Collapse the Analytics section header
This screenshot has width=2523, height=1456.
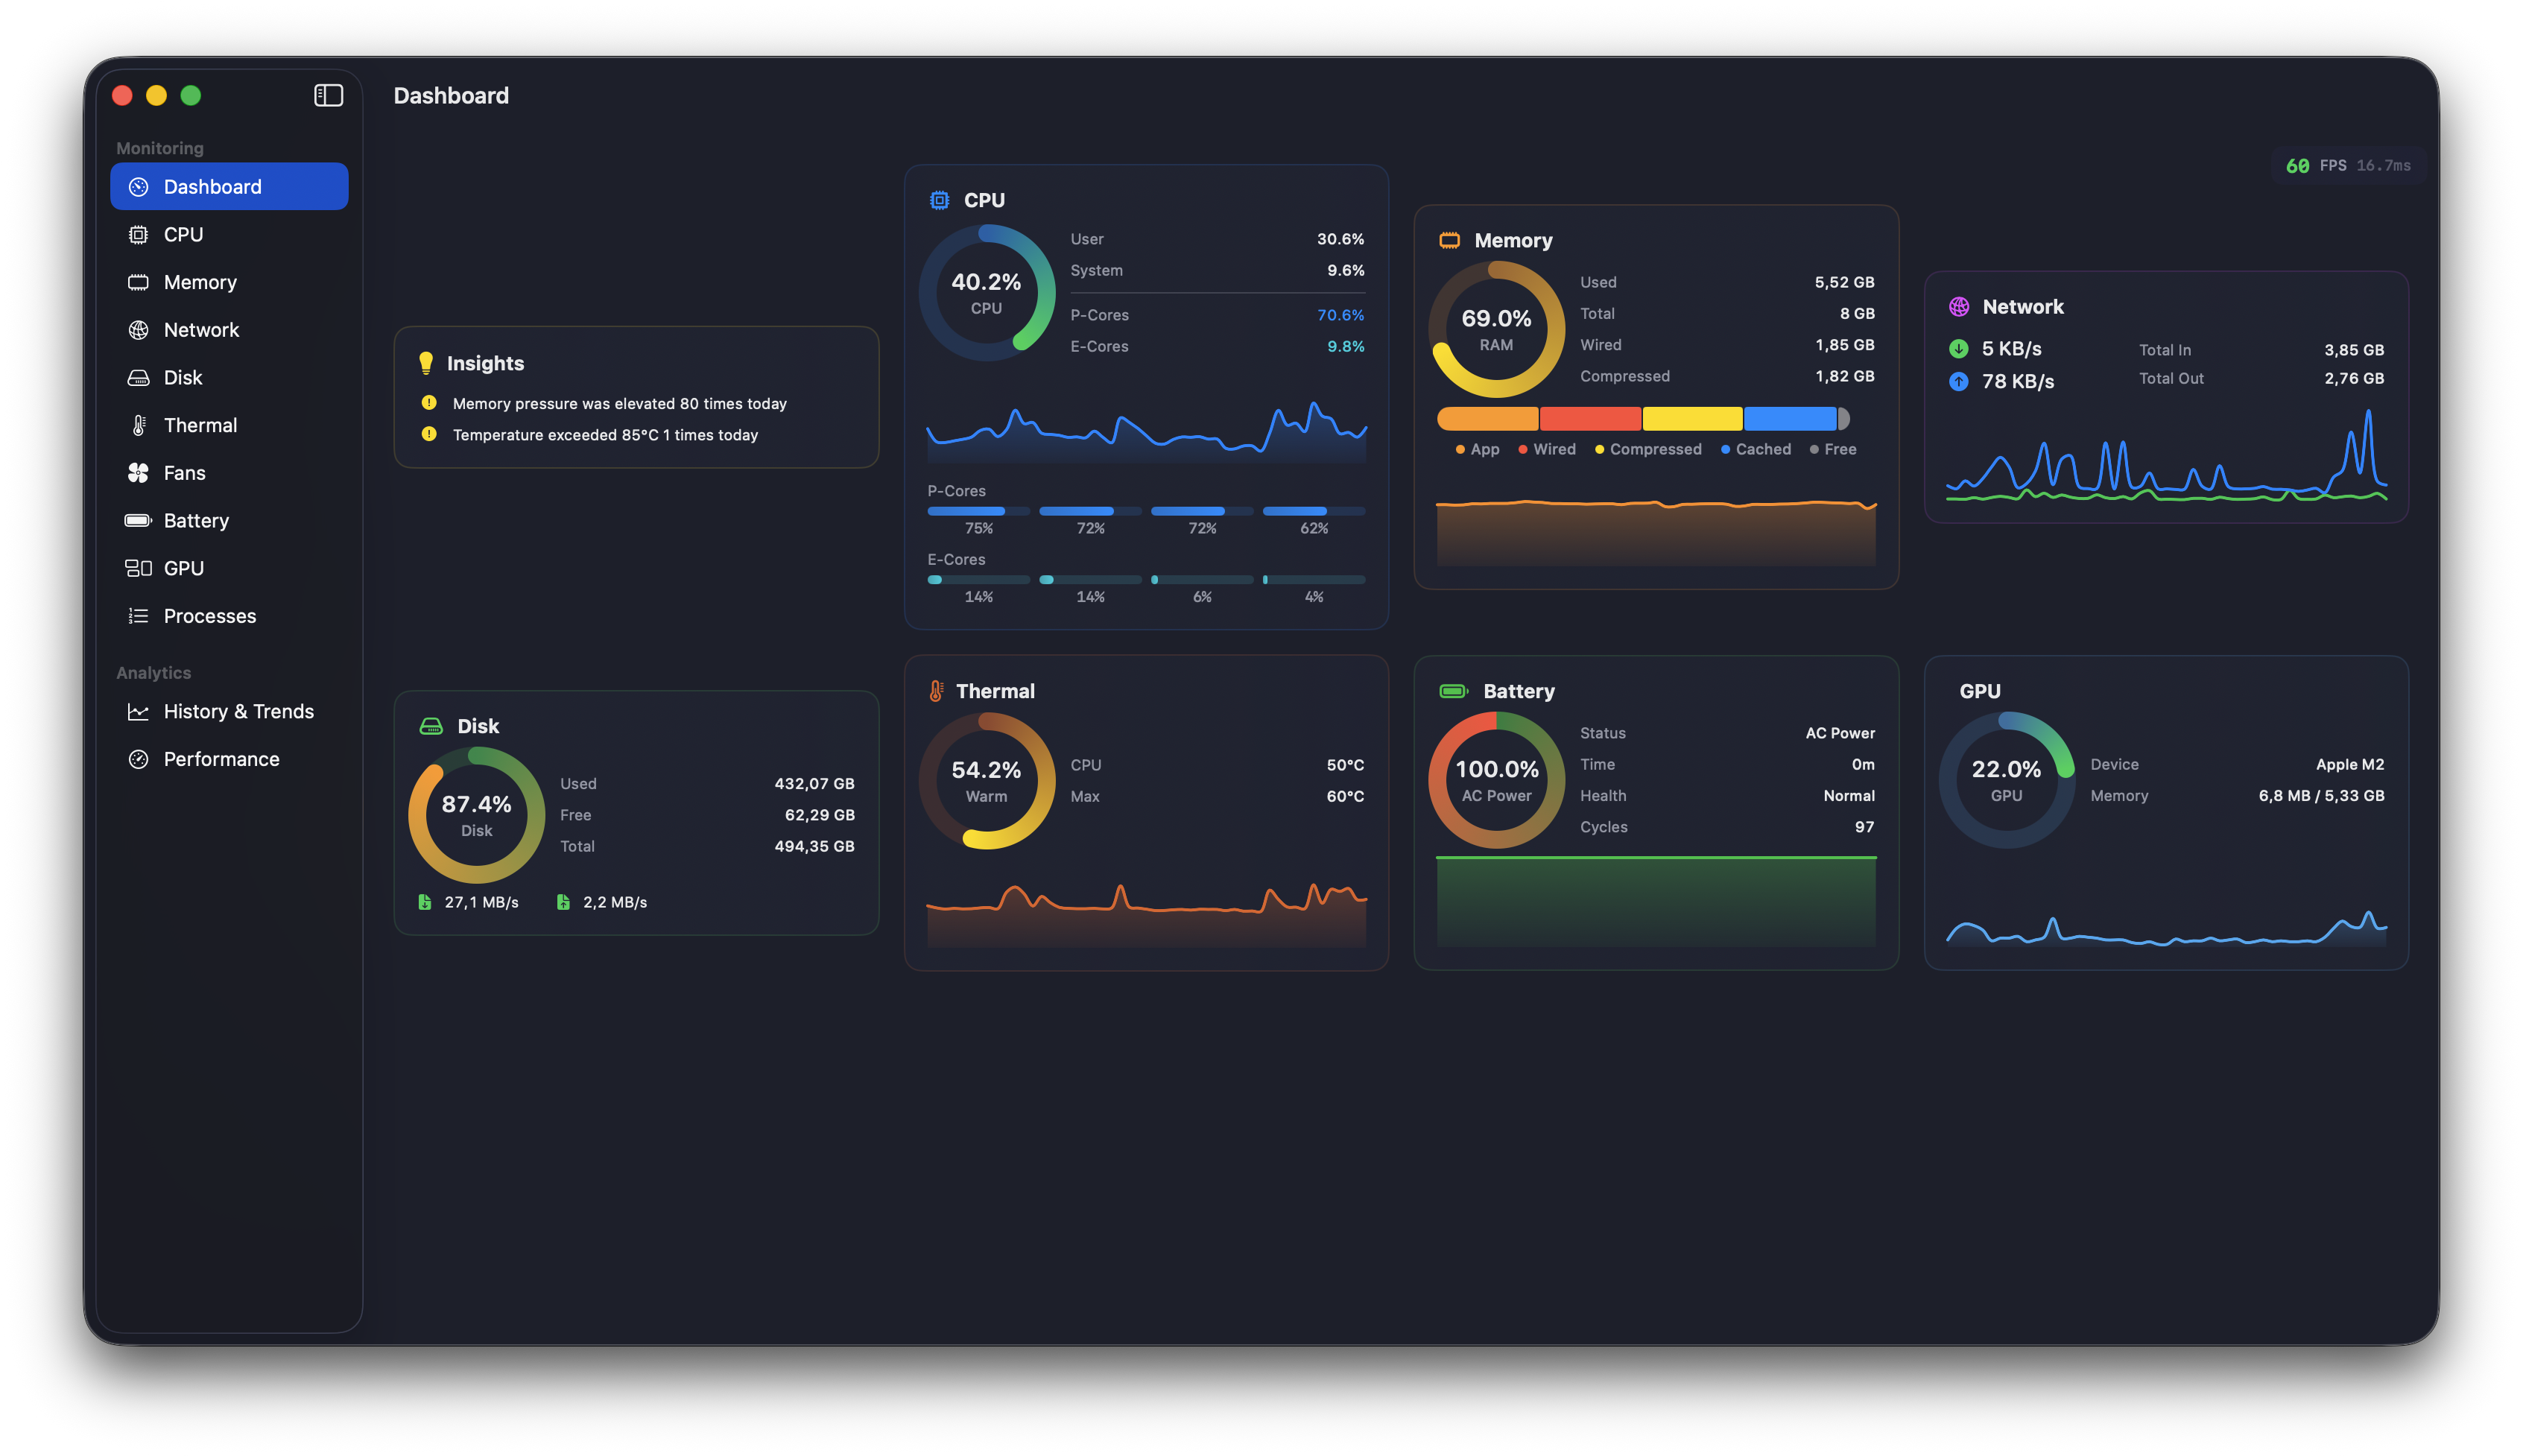tap(152, 672)
